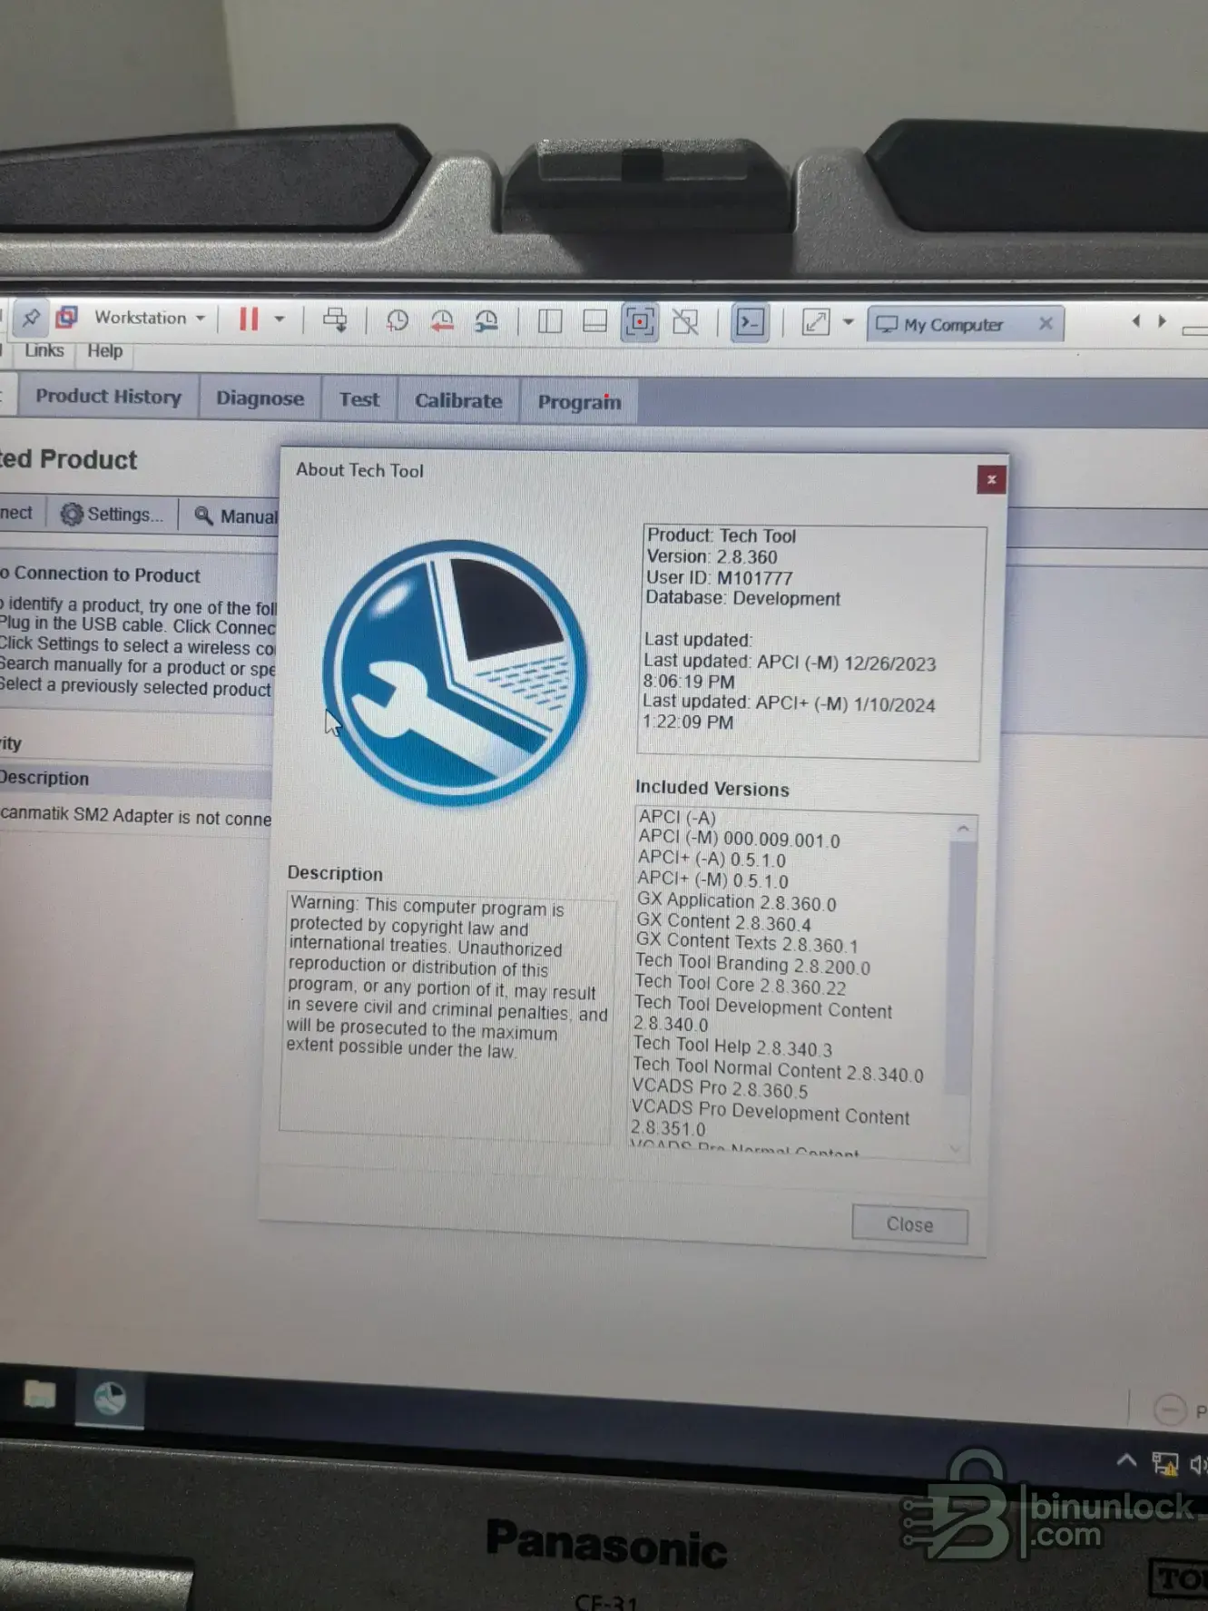The width and height of the screenshot is (1208, 1611).
Task: Switch to the Product History tab
Action: click(108, 397)
